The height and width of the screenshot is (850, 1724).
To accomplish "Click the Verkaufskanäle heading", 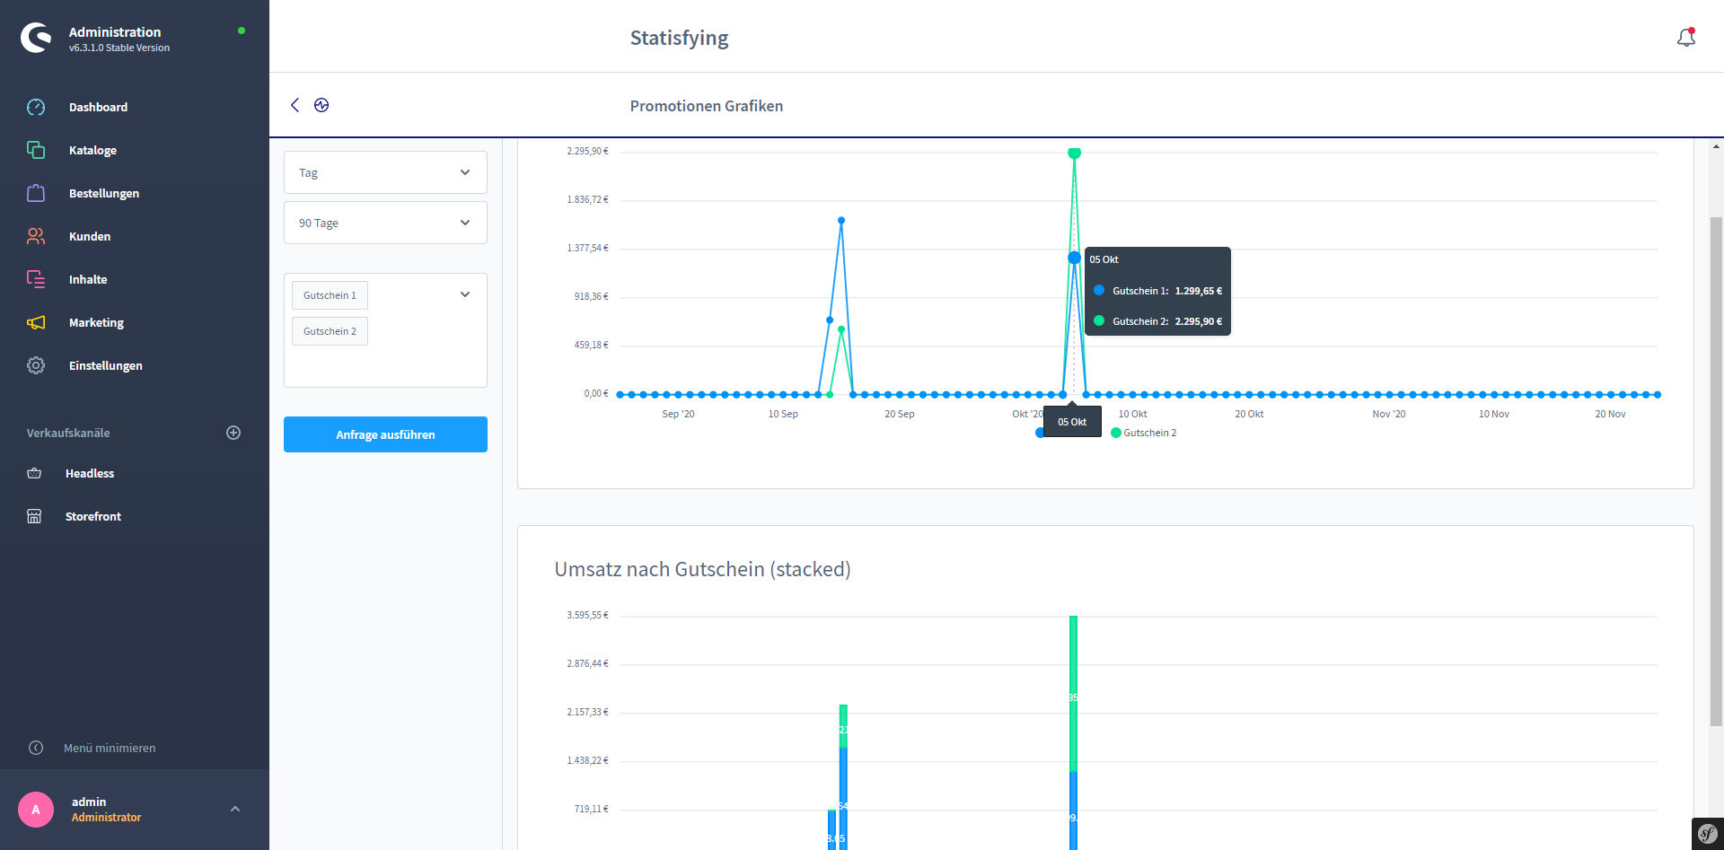I will (x=68, y=433).
